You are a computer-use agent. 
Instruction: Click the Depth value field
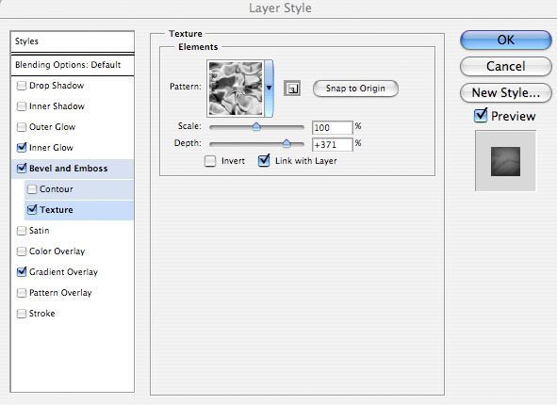pyautogui.click(x=333, y=144)
